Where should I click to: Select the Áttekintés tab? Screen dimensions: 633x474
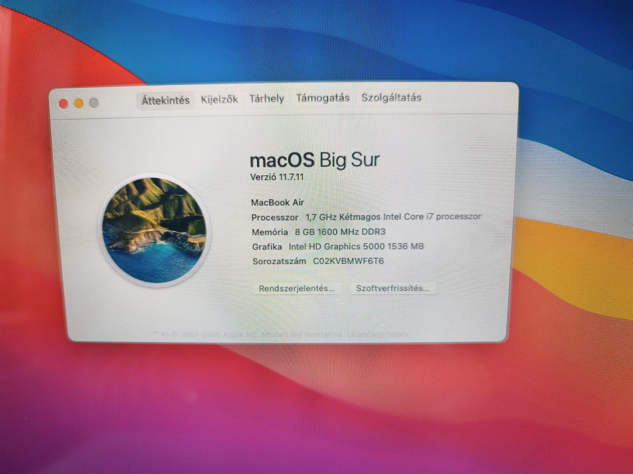click(x=166, y=100)
